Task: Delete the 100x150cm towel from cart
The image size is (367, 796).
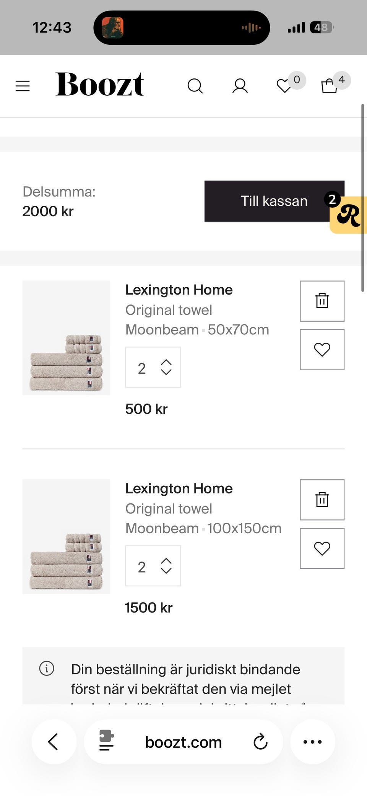Action: point(322,500)
